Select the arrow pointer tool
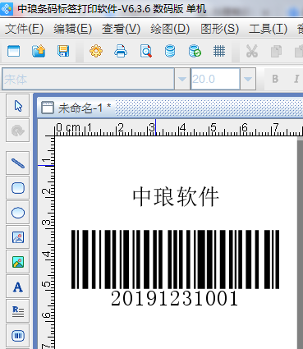 pyautogui.click(x=18, y=106)
